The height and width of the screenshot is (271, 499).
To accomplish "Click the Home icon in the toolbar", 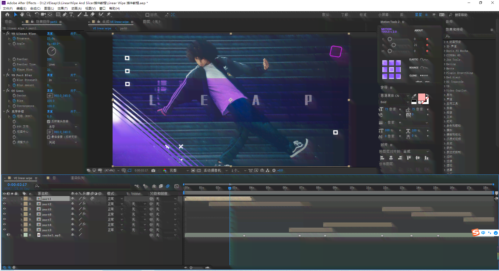I will (x=7, y=15).
